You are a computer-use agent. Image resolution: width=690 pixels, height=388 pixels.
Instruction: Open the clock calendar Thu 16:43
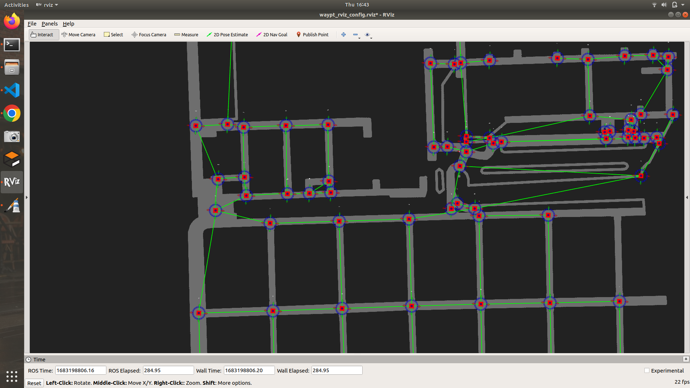pos(357,5)
